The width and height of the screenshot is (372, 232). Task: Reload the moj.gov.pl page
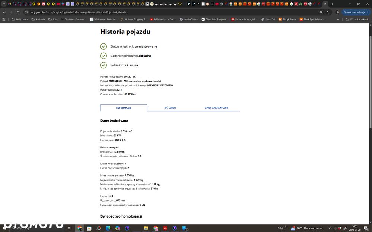tap(18, 12)
